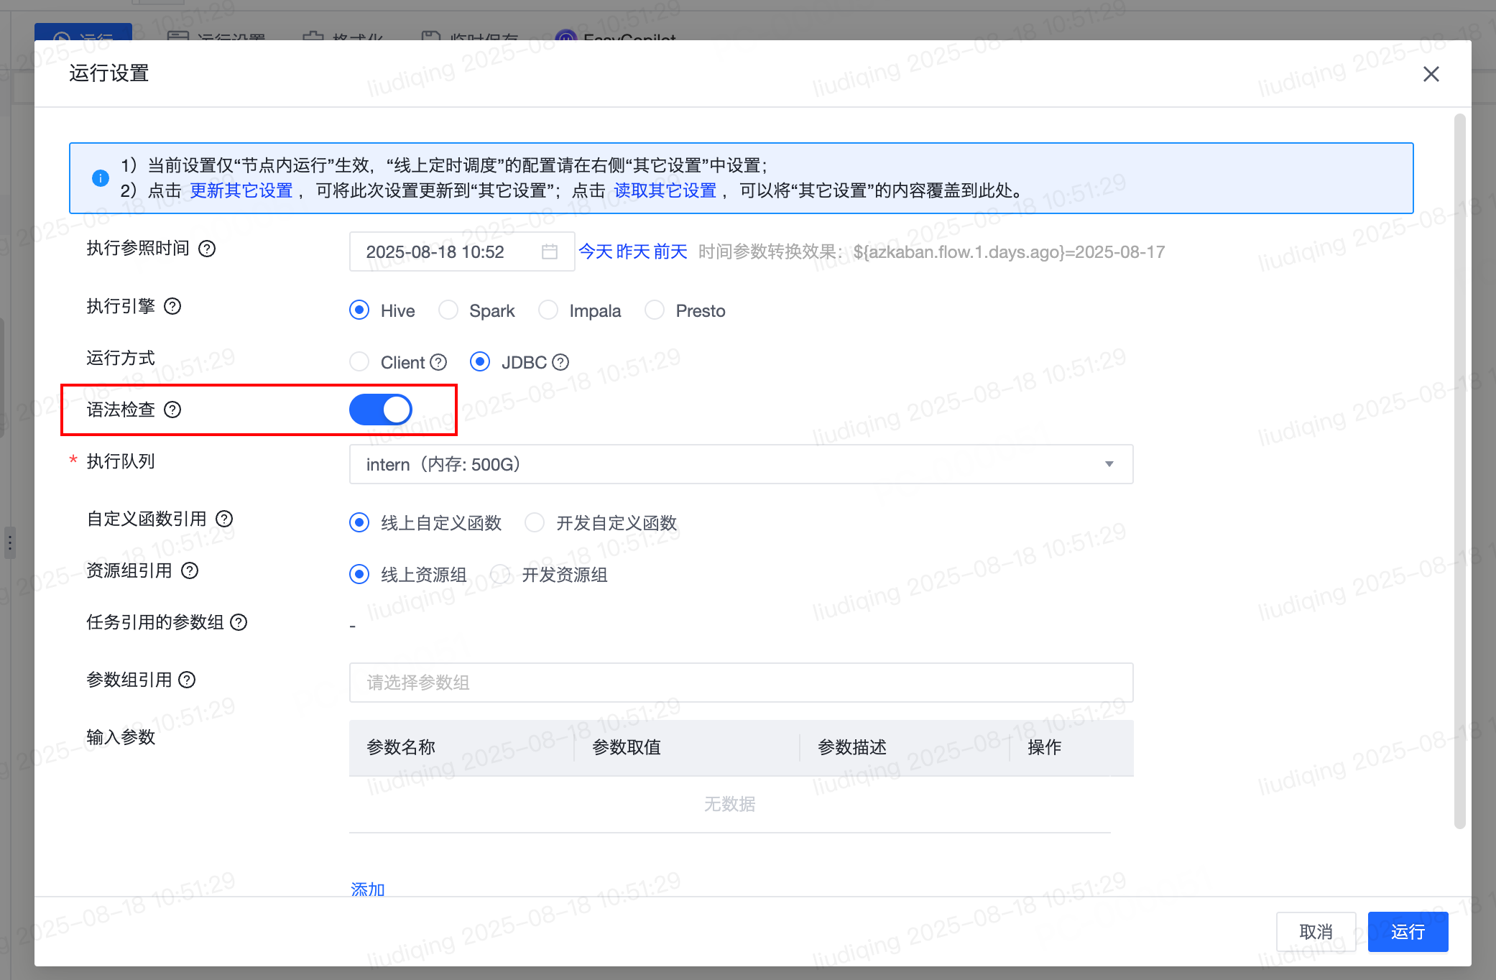
Task: Click 添加 to add input parameter
Action: coord(368,889)
